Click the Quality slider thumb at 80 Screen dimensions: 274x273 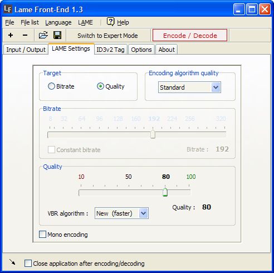pyautogui.click(x=165, y=192)
